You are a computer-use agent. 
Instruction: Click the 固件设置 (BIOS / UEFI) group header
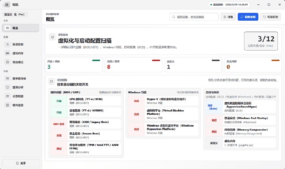click(65, 92)
